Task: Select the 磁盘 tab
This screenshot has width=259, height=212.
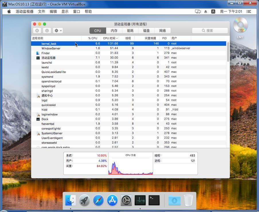Action: tap(146, 31)
